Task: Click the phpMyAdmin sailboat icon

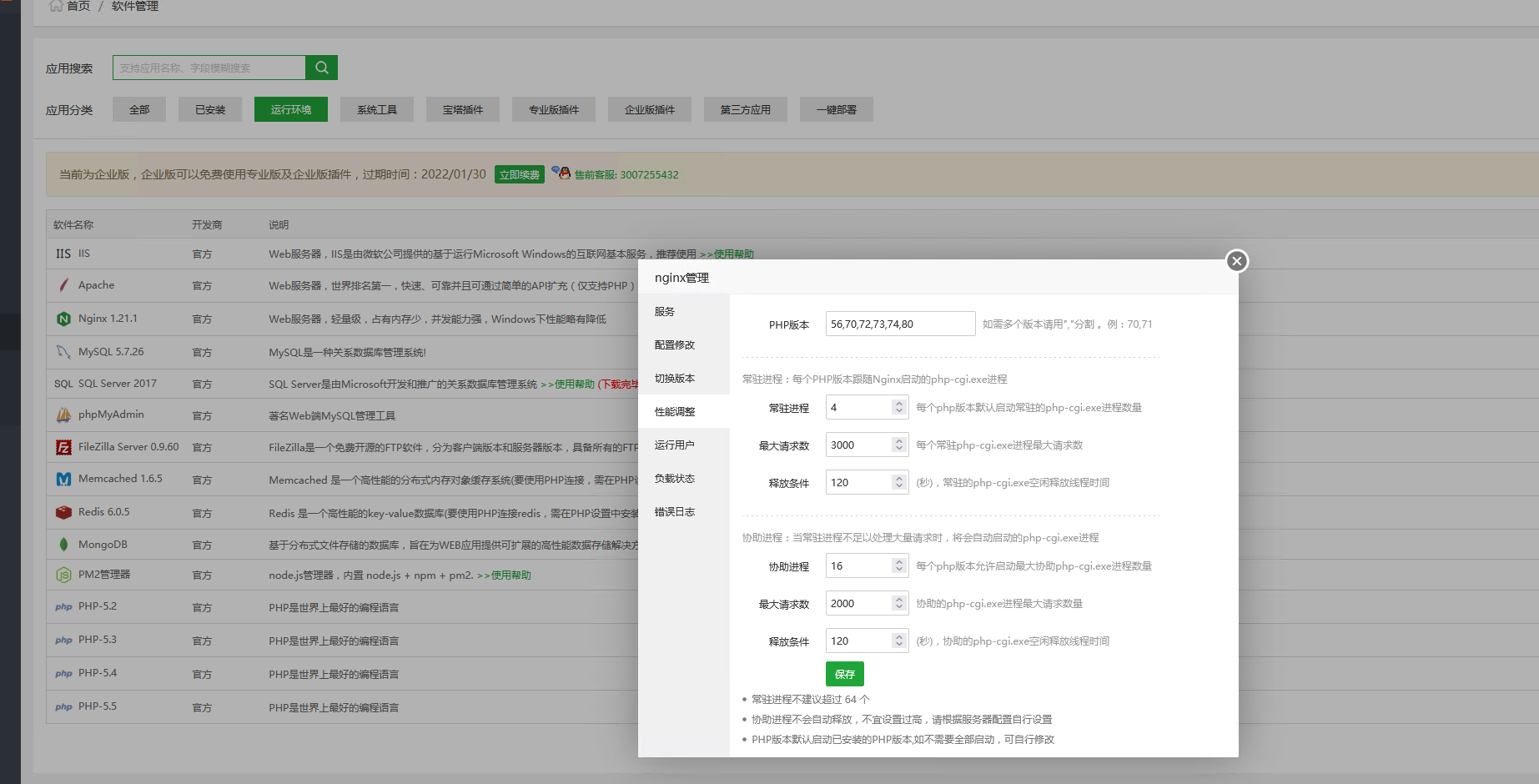Action: coord(63,415)
